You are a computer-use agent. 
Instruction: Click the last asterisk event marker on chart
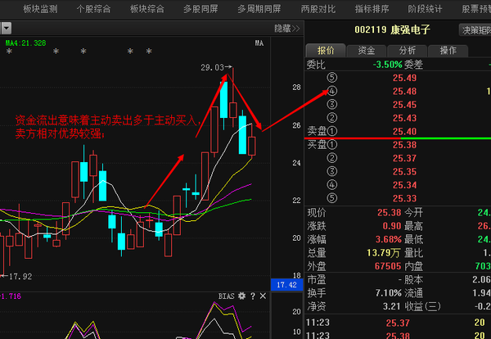[x=148, y=52]
